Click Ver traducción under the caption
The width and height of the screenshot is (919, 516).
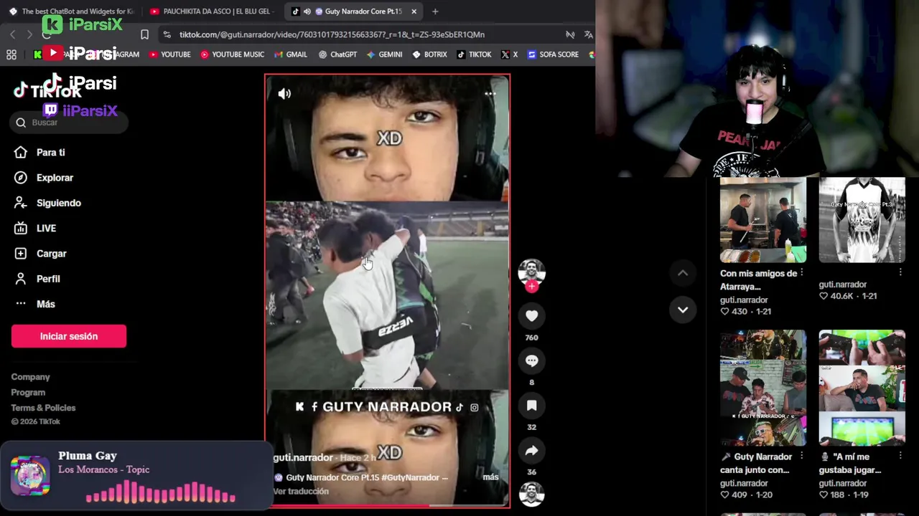click(301, 491)
